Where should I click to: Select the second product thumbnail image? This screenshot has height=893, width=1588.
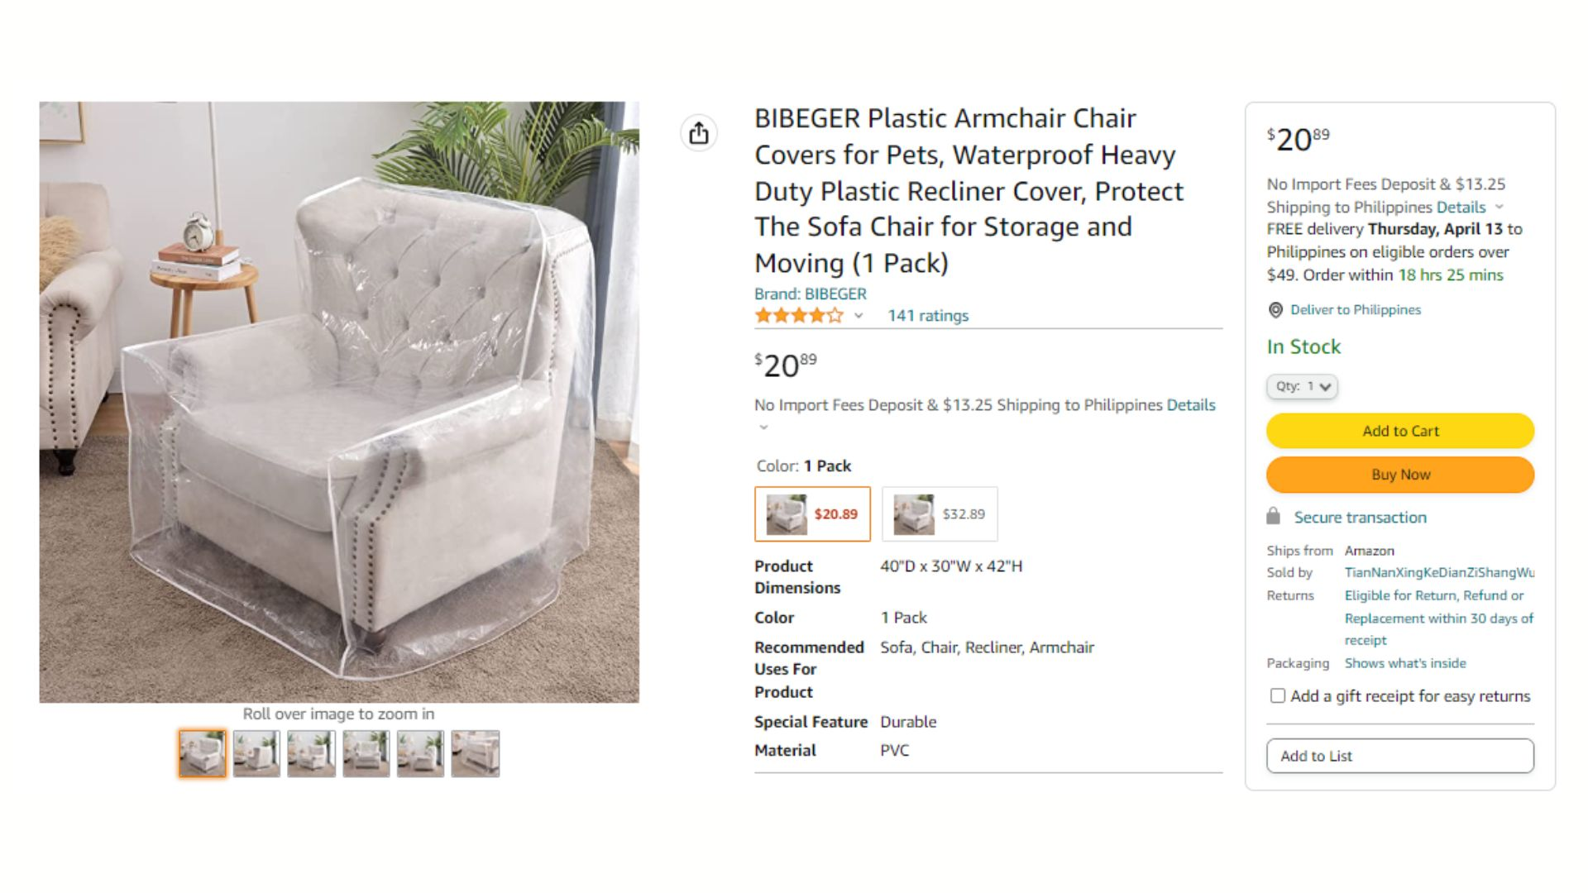[256, 753]
